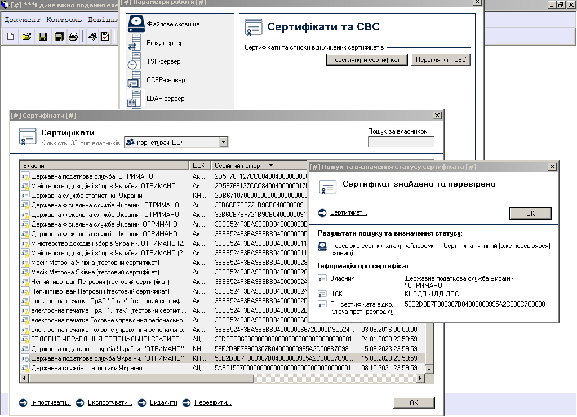The image size is (577, 417).
Task: Click sort arrow on Серійний номер column
Action: (x=271, y=166)
